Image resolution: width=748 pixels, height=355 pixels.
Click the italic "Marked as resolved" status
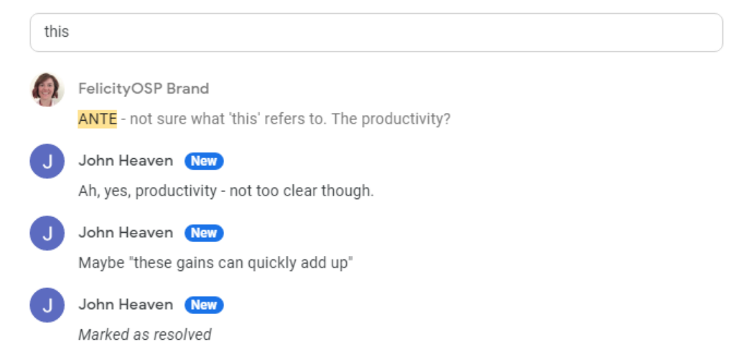coord(144,335)
